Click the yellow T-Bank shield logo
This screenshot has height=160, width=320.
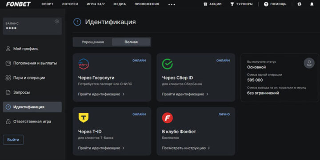point(84,118)
